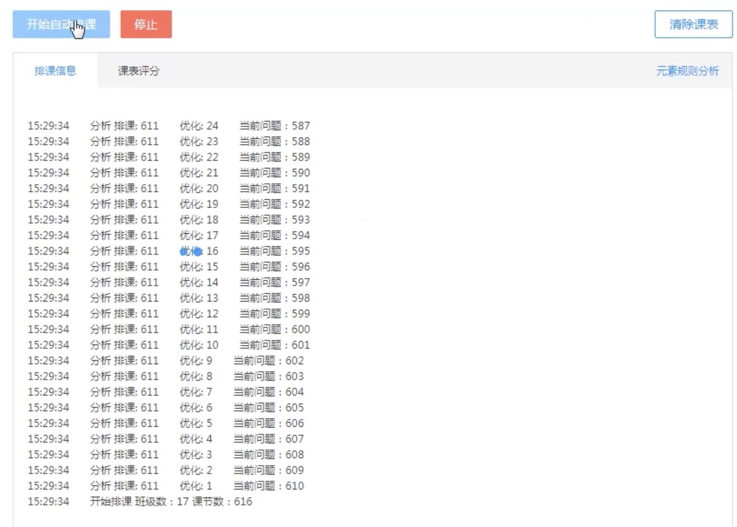Stop scheduling with the 停止 button

(x=146, y=24)
